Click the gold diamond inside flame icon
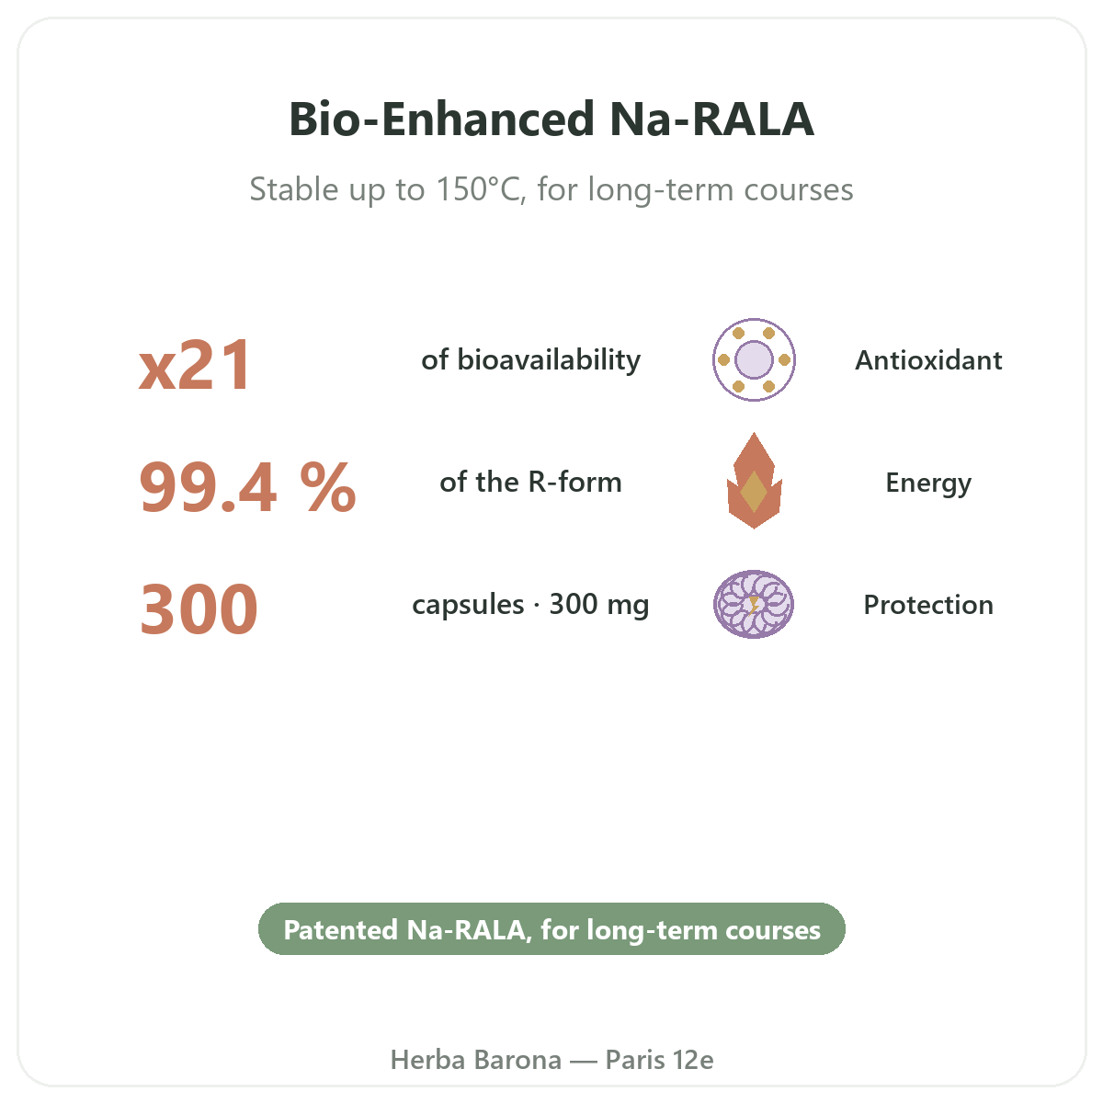The width and height of the screenshot is (1103, 1103). coord(754,492)
